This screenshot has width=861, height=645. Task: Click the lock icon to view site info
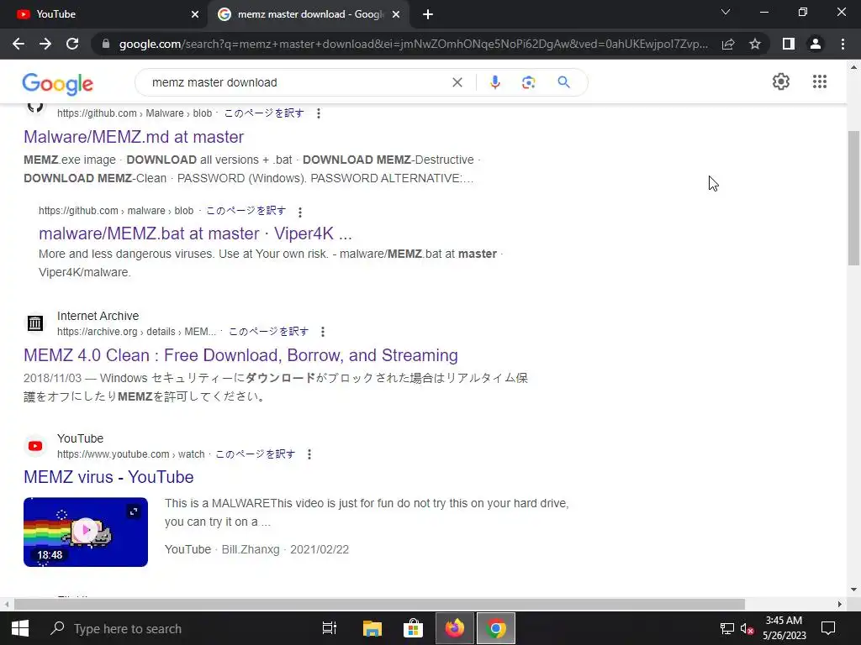click(x=106, y=44)
